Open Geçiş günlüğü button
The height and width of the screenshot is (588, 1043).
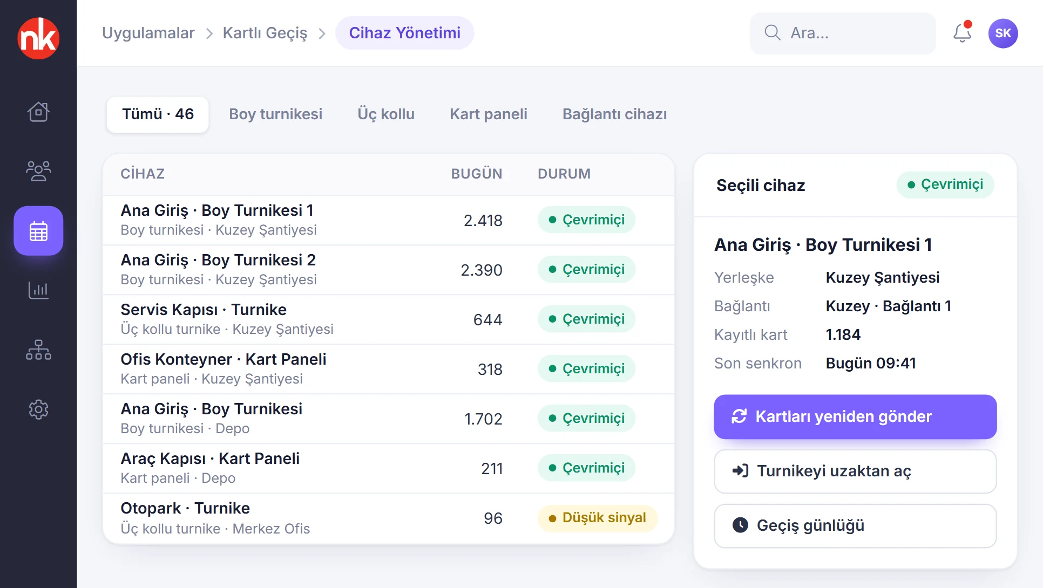tap(855, 526)
